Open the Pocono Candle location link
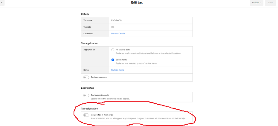This screenshot has width=278, height=126. coord(118,33)
